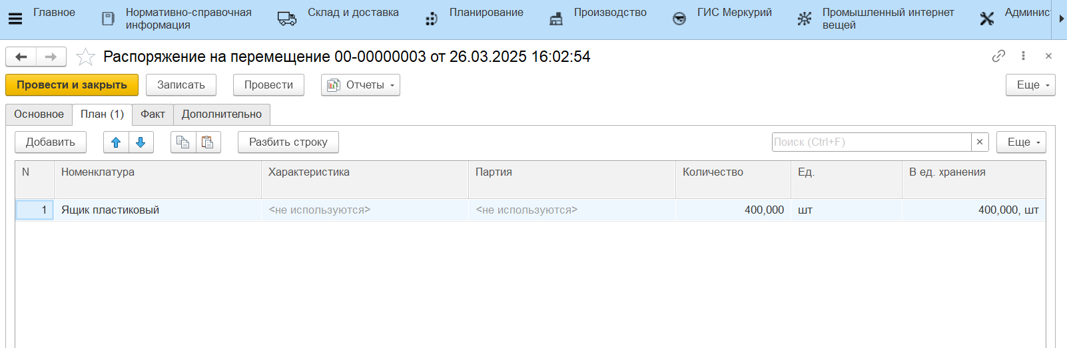Open Промышленный интернет вещей section
This screenshot has width=1067, height=348.
[x=888, y=19]
